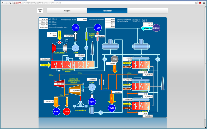
Task: Click the pump symbol left of the OTK circle
Action: tap(104, 59)
